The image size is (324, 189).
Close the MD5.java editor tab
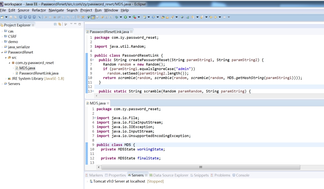click(x=108, y=103)
